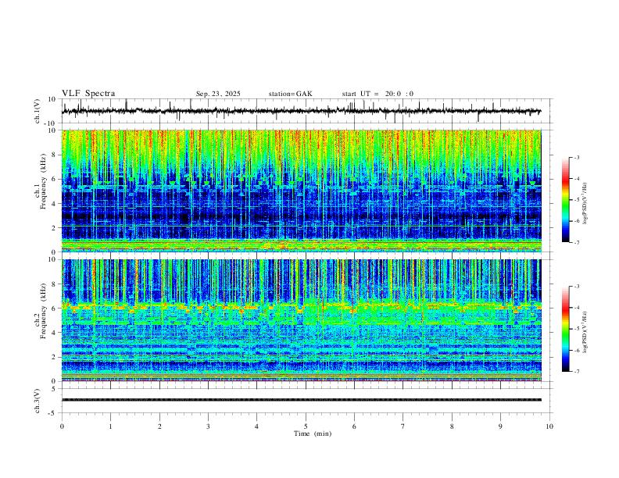
Task: Click the "VLF Spectra" title text
Action: point(88,94)
